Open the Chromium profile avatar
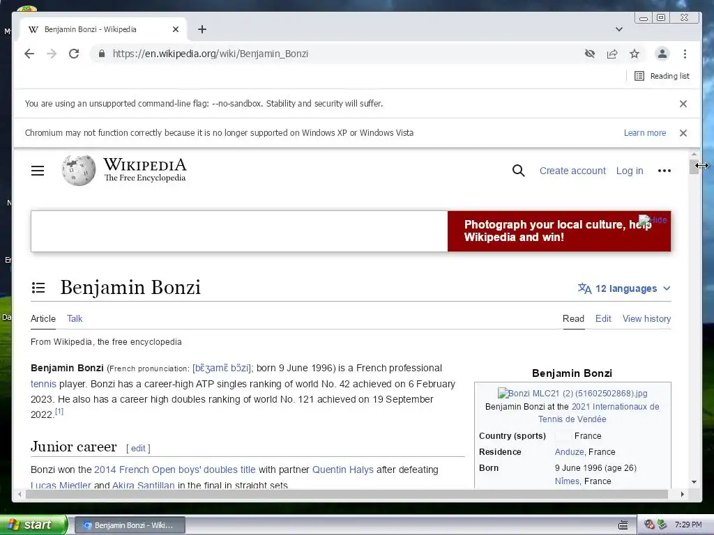 click(662, 54)
